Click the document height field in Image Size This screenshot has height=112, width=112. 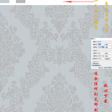[101, 56]
